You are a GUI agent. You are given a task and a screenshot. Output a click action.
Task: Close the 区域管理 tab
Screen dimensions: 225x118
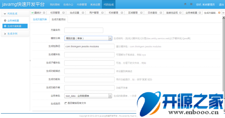pyautogui.click(x=141, y=13)
